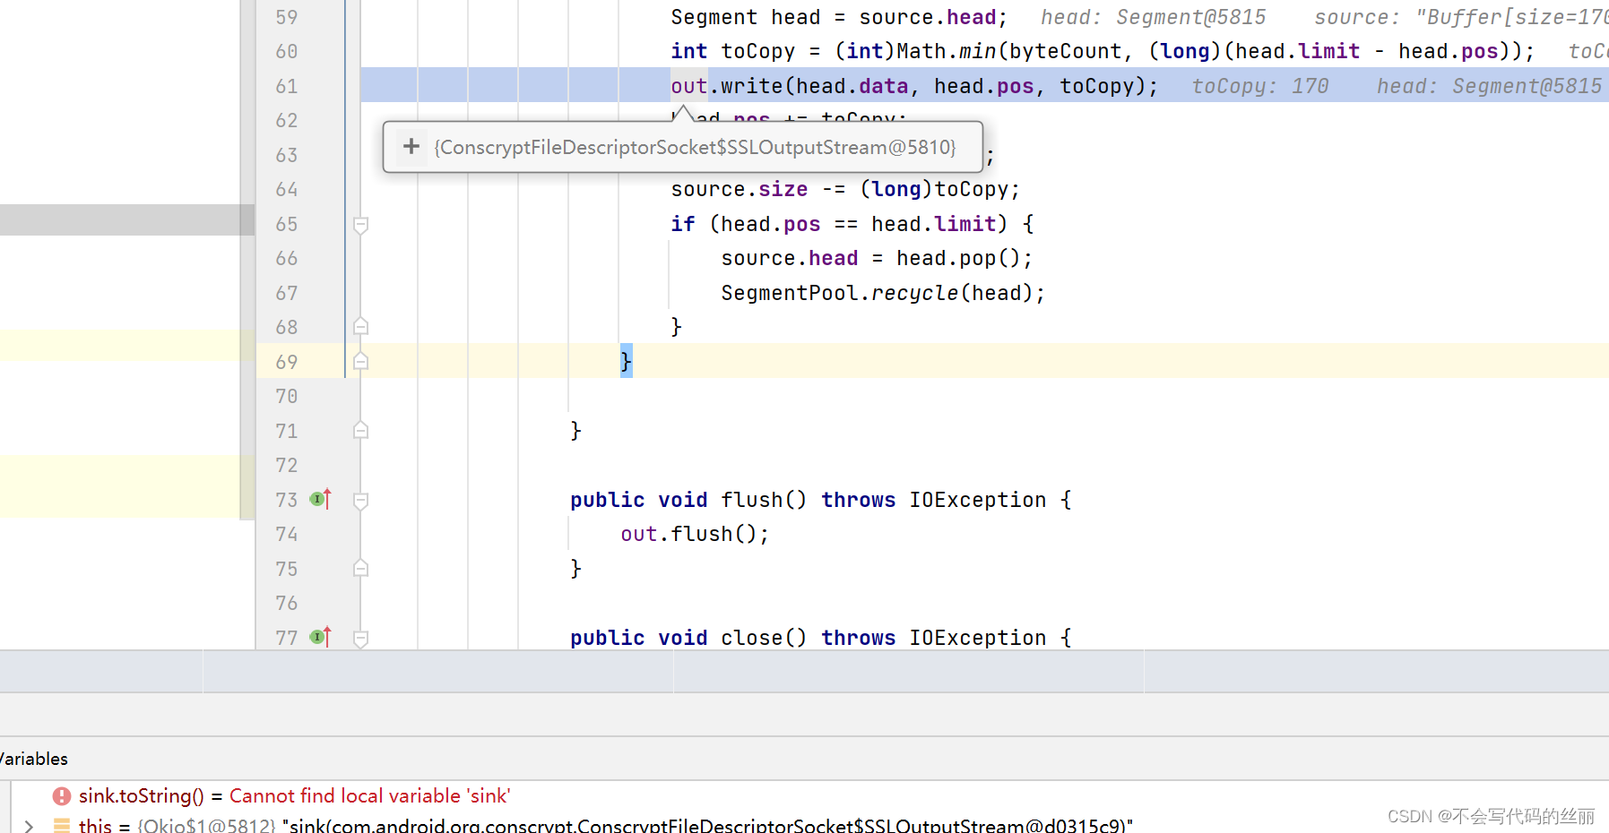Click the fold end marker on line 71
1609x833 pixels.
[x=360, y=430]
